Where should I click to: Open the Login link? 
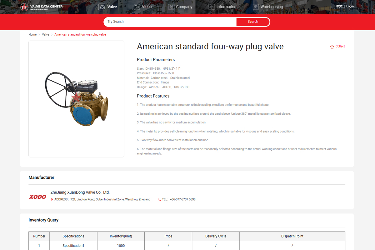tap(350, 6)
